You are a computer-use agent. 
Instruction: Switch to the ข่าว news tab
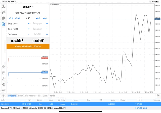(39, 96)
